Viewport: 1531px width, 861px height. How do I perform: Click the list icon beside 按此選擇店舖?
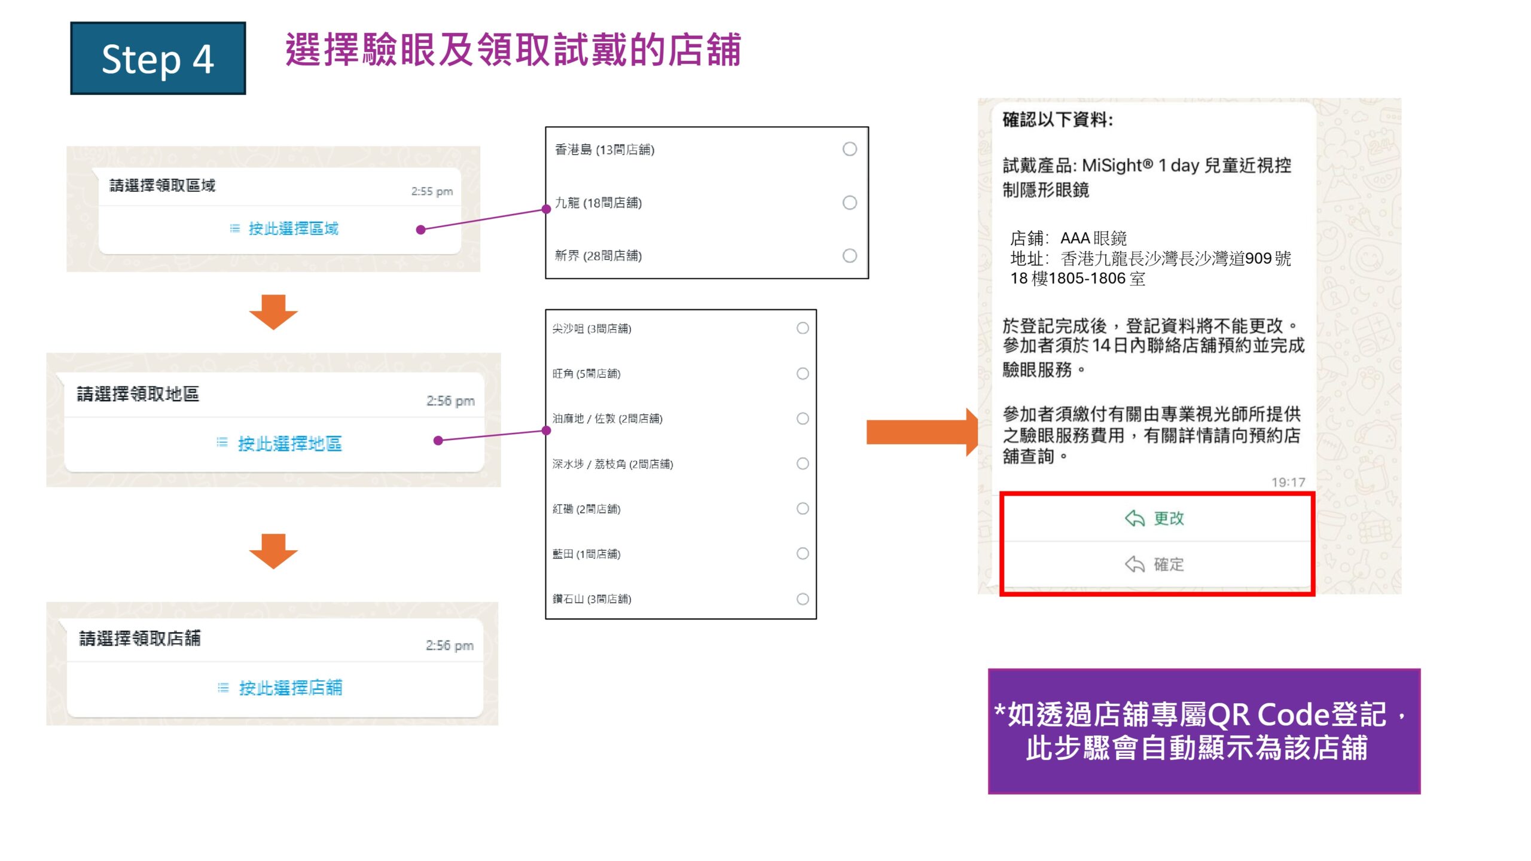tap(223, 688)
